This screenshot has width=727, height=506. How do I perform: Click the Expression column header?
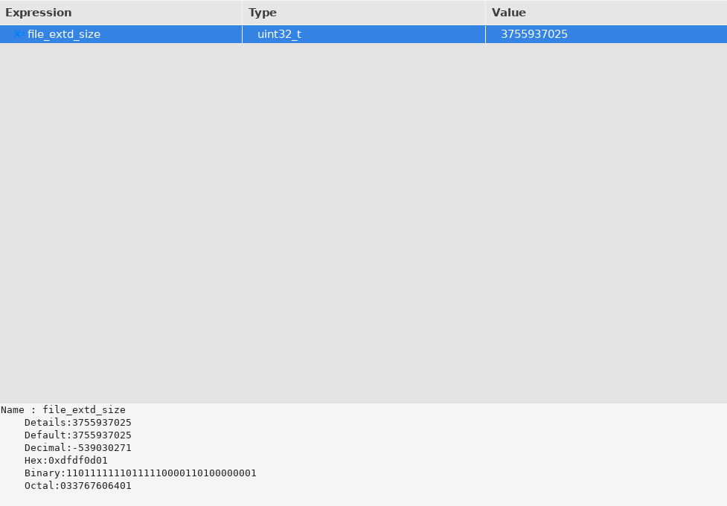pos(121,13)
